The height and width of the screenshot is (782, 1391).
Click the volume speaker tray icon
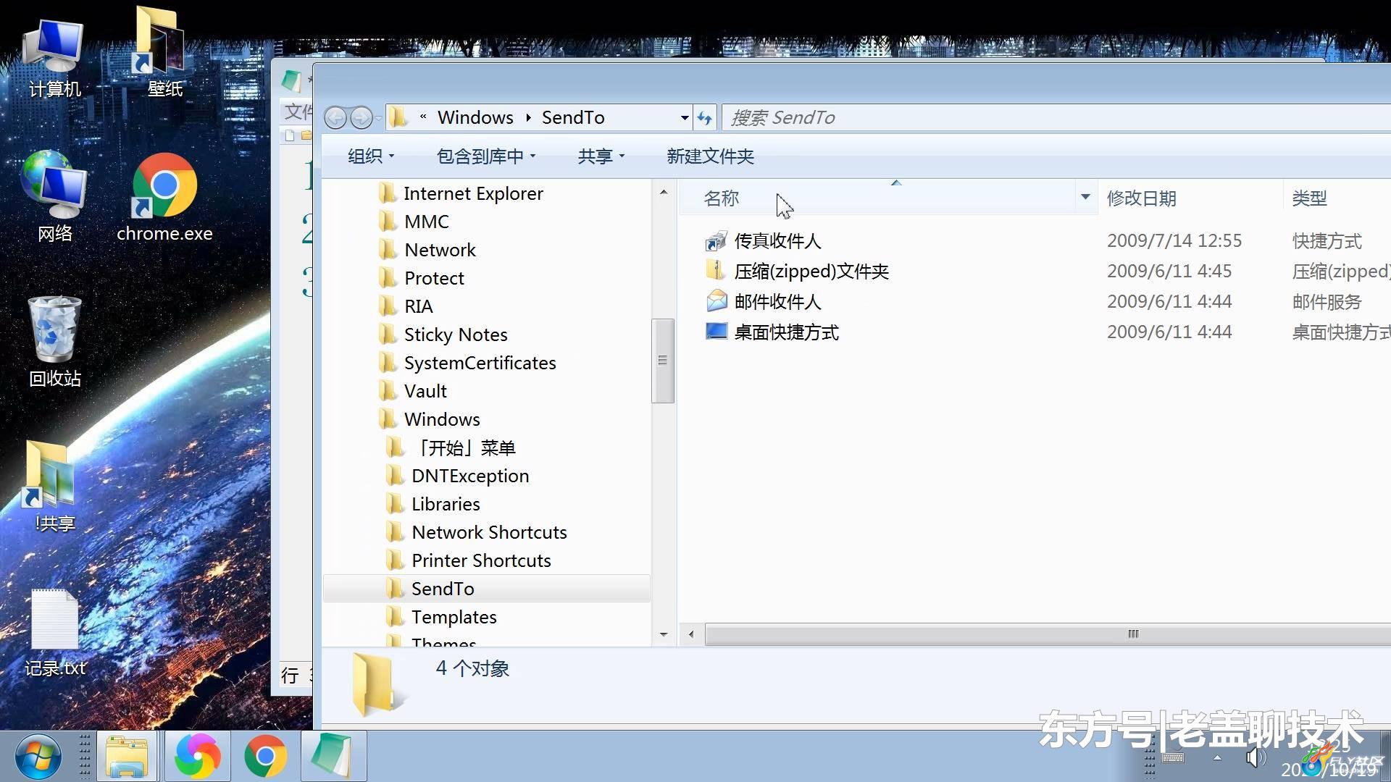pos(1255,757)
